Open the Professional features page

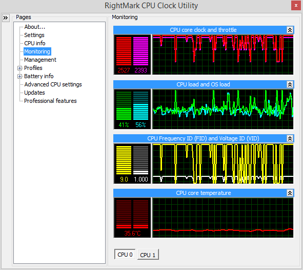point(50,101)
